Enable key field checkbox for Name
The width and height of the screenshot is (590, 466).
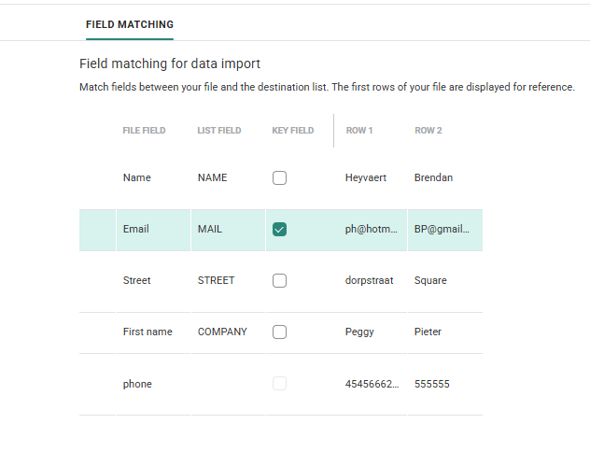279,177
